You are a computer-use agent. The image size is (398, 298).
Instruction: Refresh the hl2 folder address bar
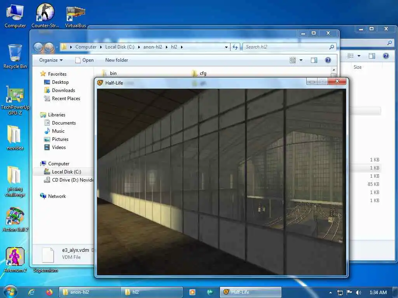tap(235, 47)
